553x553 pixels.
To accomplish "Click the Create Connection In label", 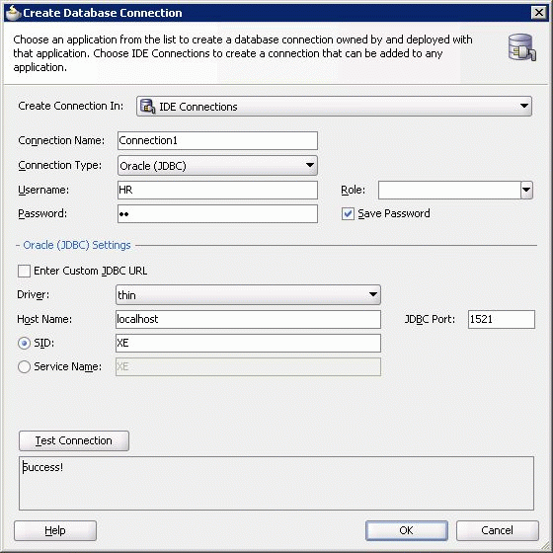I will 71,106.
